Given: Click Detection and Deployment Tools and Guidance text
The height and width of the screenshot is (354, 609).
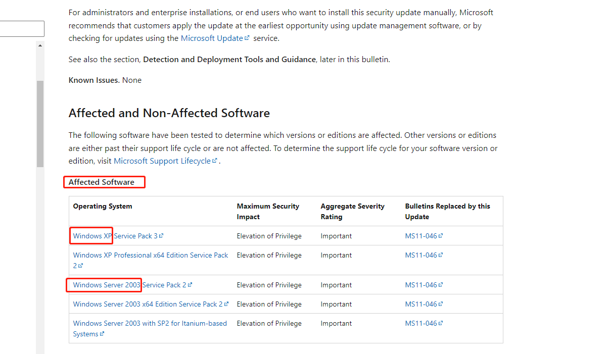Looking at the screenshot, I should point(229,59).
